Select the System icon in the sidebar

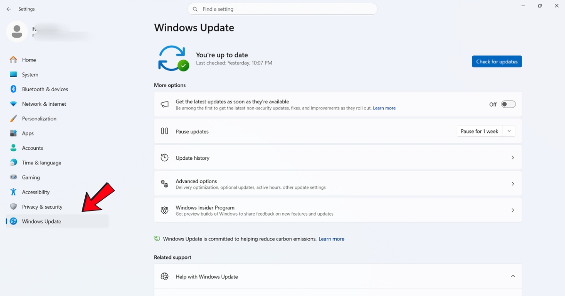(13, 74)
